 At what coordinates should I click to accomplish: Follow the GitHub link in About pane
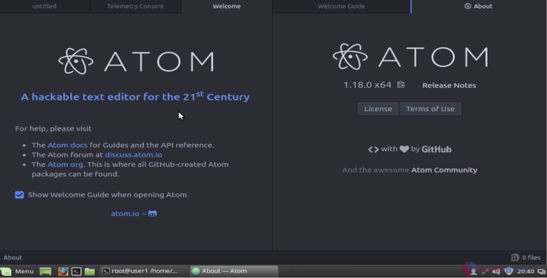click(436, 149)
